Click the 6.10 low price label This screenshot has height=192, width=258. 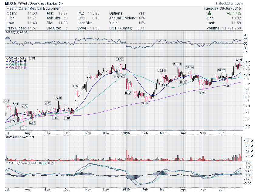[24, 128]
